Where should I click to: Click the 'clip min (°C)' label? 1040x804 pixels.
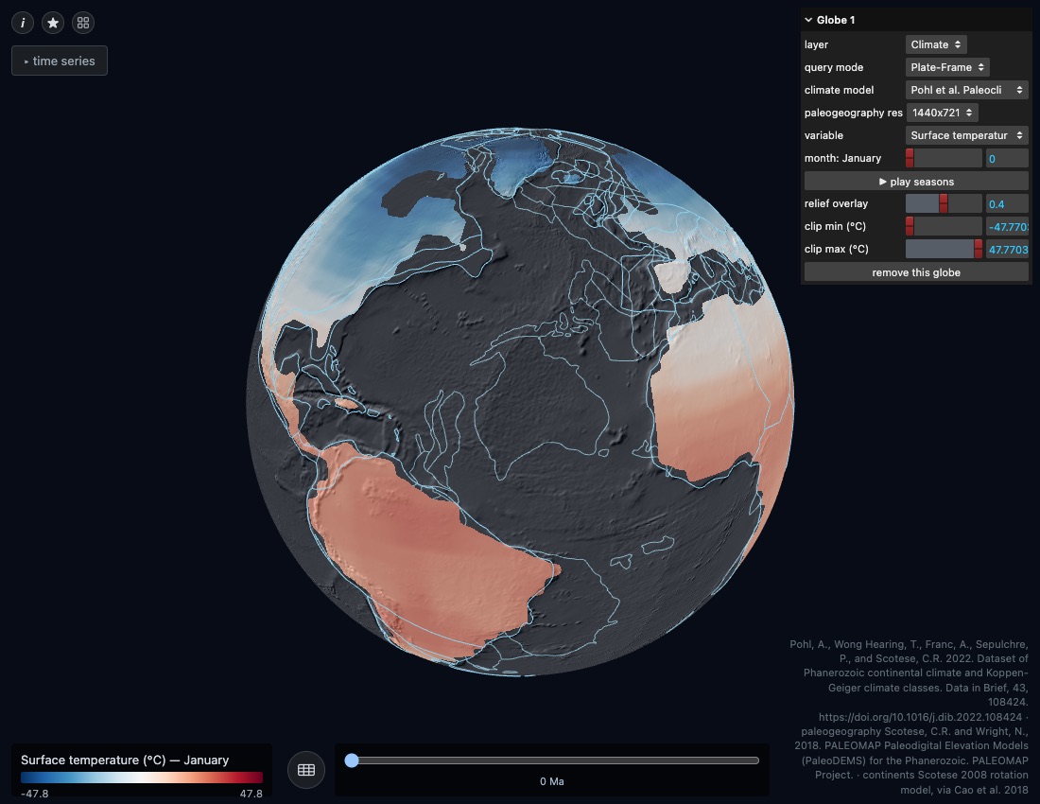(x=835, y=226)
